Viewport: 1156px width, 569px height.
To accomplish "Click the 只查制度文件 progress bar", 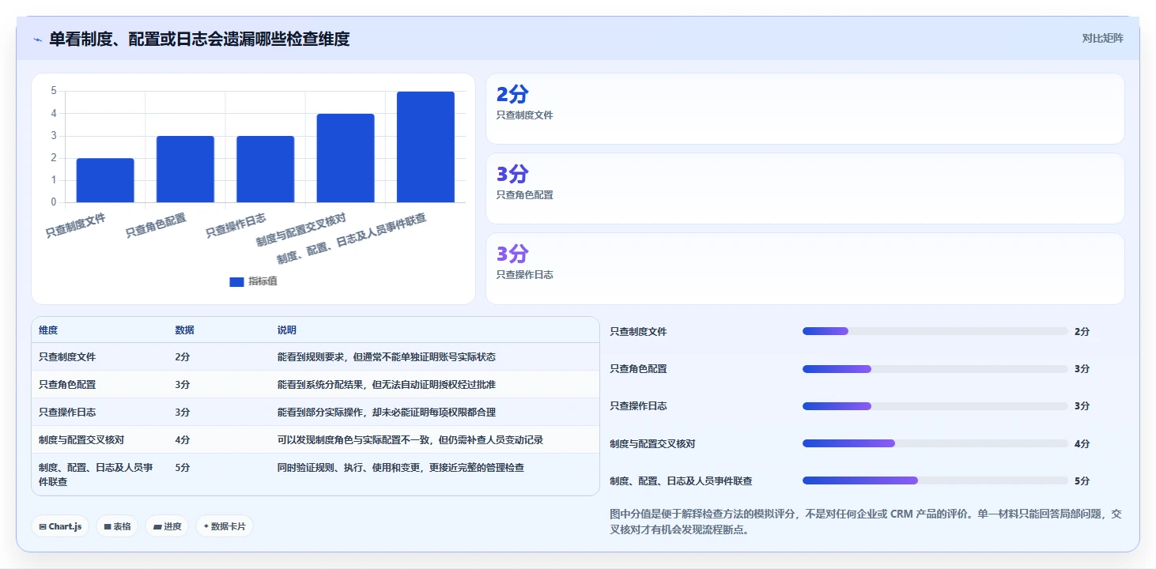I will tap(935, 331).
